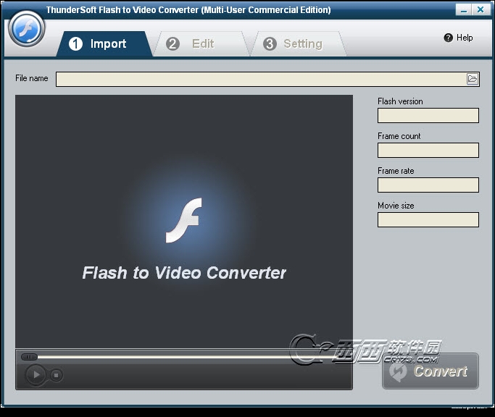Click the 'Movie size' label
The image size is (495, 417).
click(x=396, y=206)
